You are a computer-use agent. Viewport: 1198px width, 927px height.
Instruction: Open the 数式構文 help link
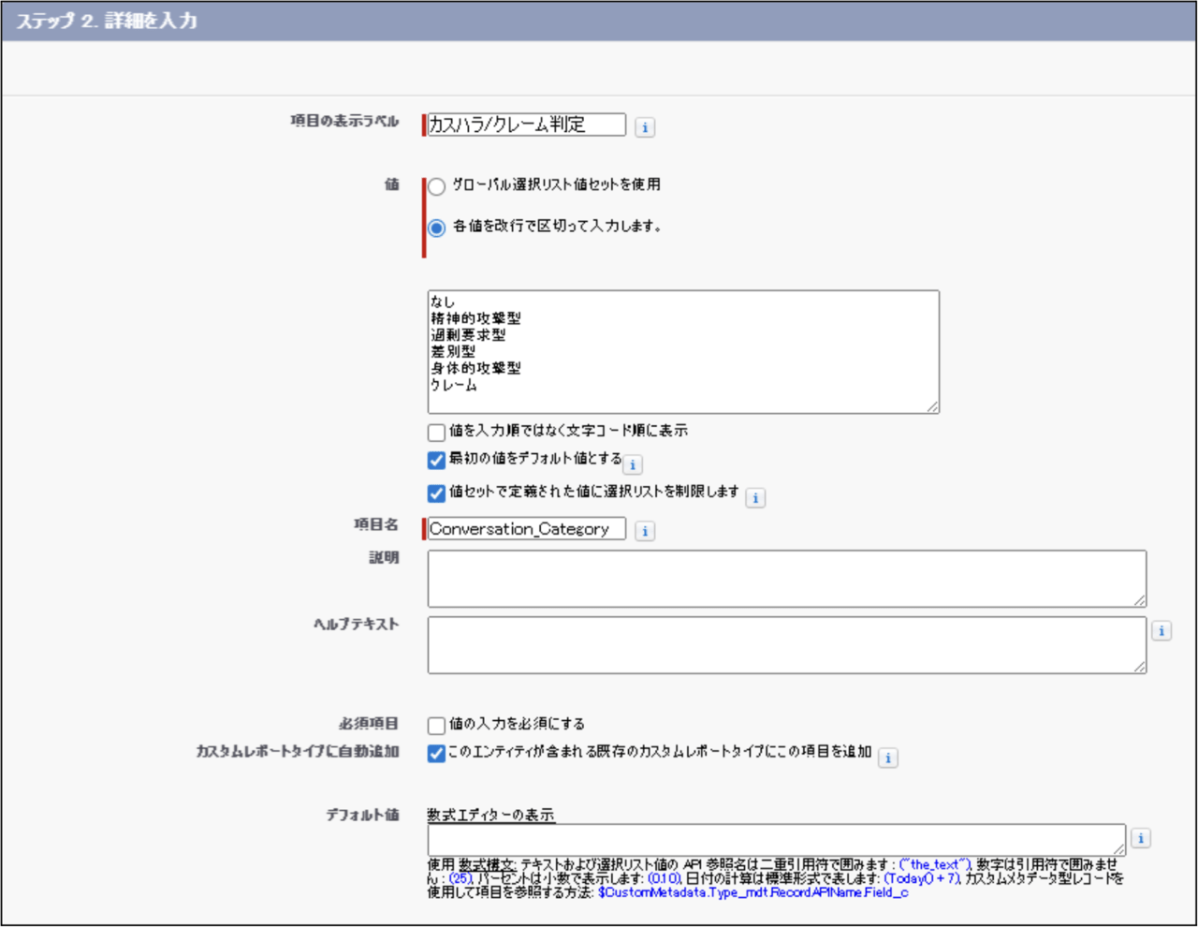coord(487,865)
